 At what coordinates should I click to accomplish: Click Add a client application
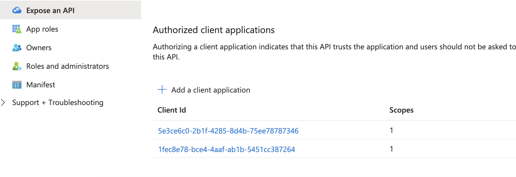point(211,90)
